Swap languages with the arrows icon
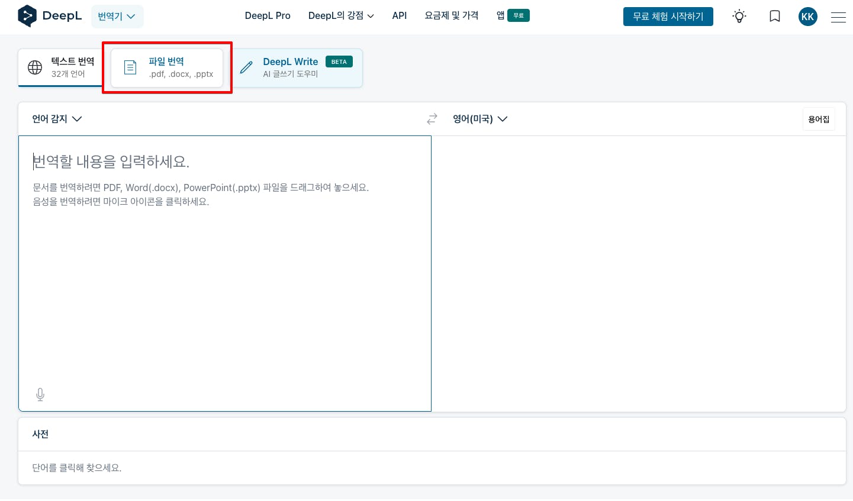 point(432,119)
